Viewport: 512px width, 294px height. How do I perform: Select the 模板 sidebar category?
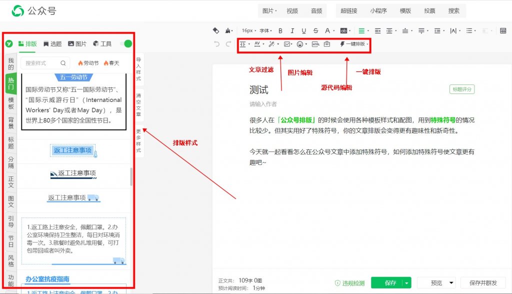pyautogui.click(x=11, y=103)
